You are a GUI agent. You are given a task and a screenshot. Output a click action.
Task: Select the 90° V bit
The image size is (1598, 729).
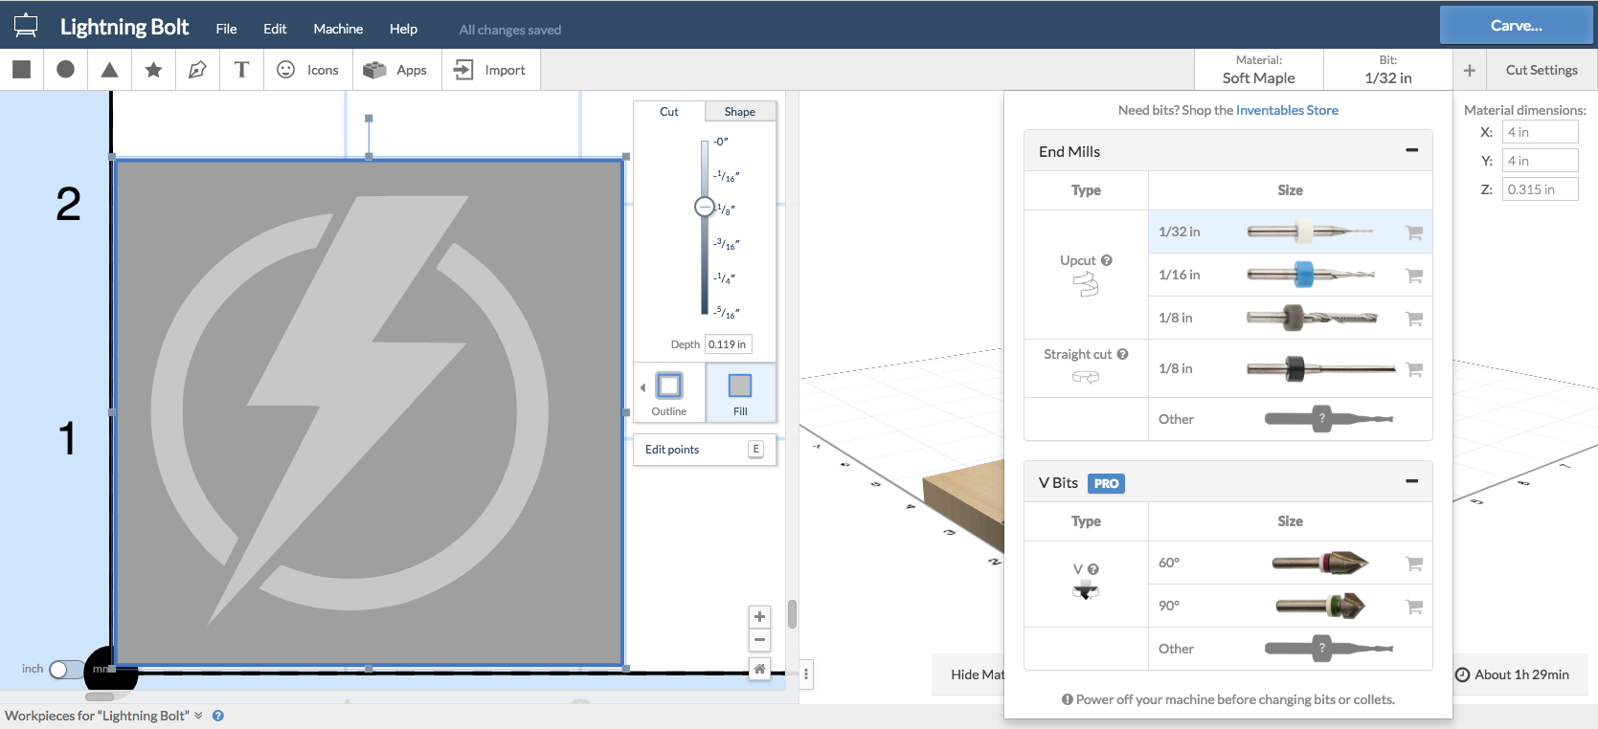[x=1290, y=606]
